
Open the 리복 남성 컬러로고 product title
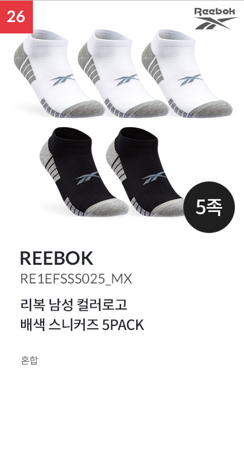74,306
